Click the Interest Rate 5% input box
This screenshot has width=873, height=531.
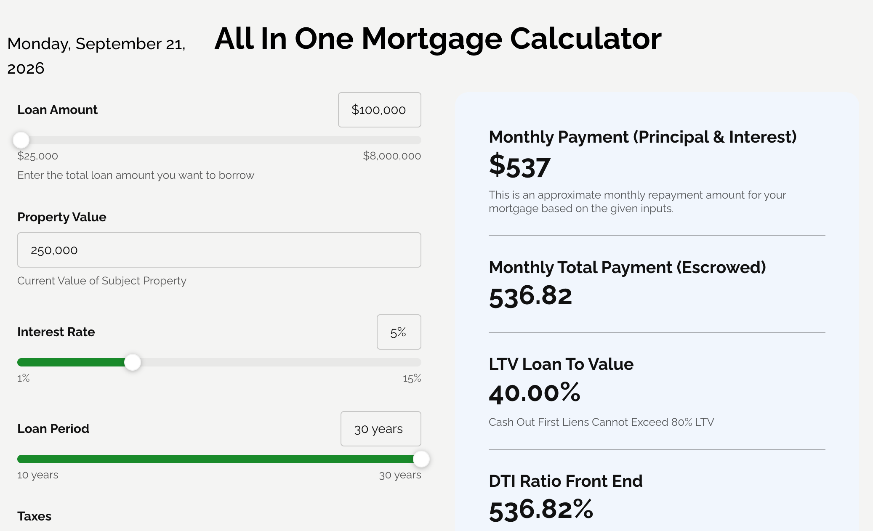[x=399, y=332]
